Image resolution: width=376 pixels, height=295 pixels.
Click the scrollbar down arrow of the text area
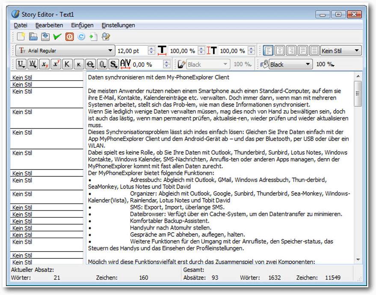[x=358, y=260]
